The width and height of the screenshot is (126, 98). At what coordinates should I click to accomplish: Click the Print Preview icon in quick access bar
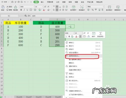(22, 2)
